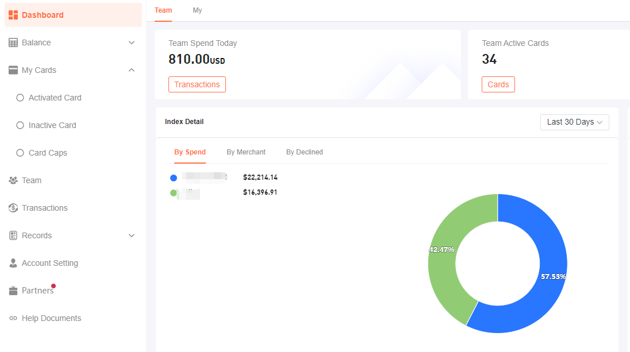Click the Partners gift icon
The image size is (630, 352).
pyautogui.click(x=13, y=291)
